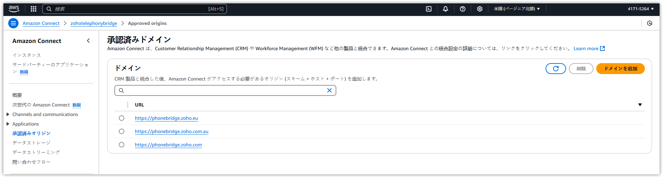663x188 pixels.
Task: Collapse the Amazon Connect side panel
Action: pyautogui.click(x=88, y=41)
